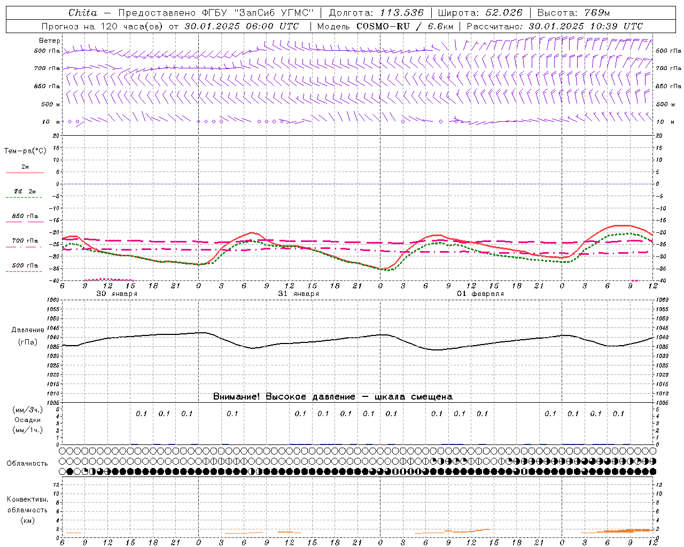The image size is (684, 547).
Task: Click the Тем-ра(°C) axis title
Action: point(25,151)
